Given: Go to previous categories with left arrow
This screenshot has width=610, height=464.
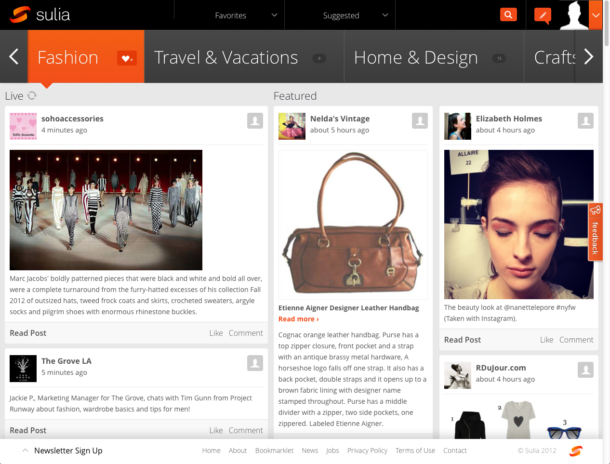Looking at the screenshot, I should tap(14, 57).
